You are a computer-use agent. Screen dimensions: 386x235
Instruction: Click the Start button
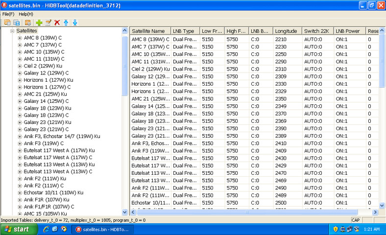[x=19, y=229]
